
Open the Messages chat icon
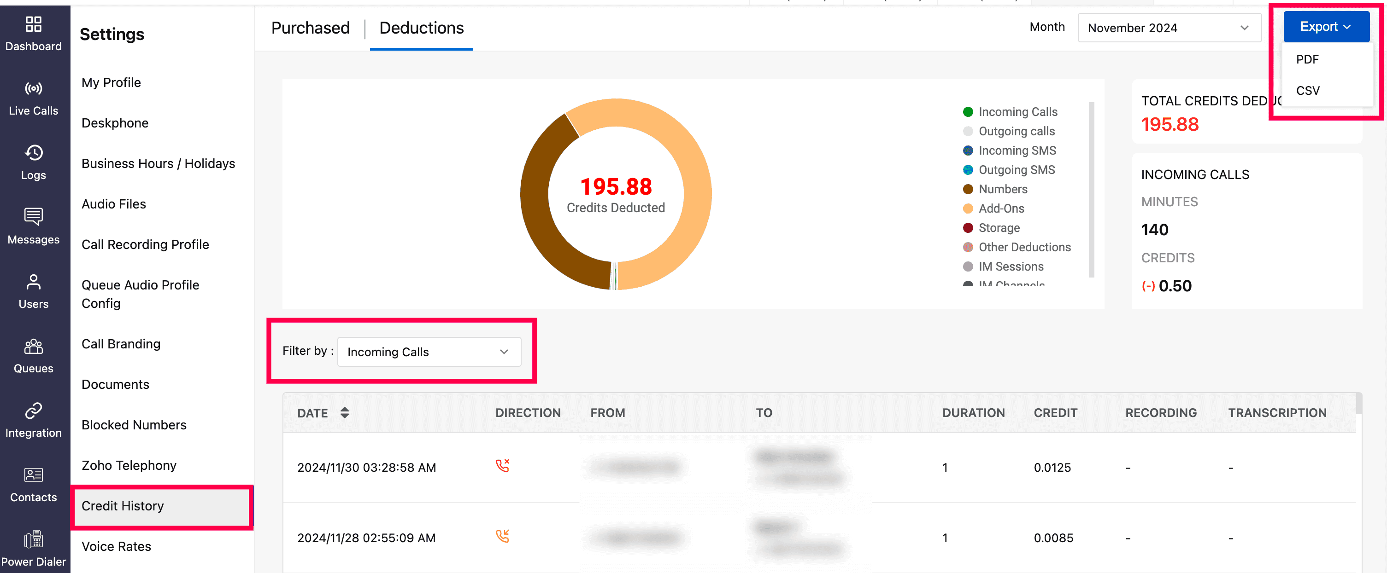pyautogui.click(x=33, y=217)
